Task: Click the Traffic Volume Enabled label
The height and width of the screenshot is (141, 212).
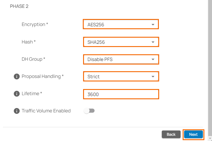Action: pyautogui.click(x=46, y=111)
